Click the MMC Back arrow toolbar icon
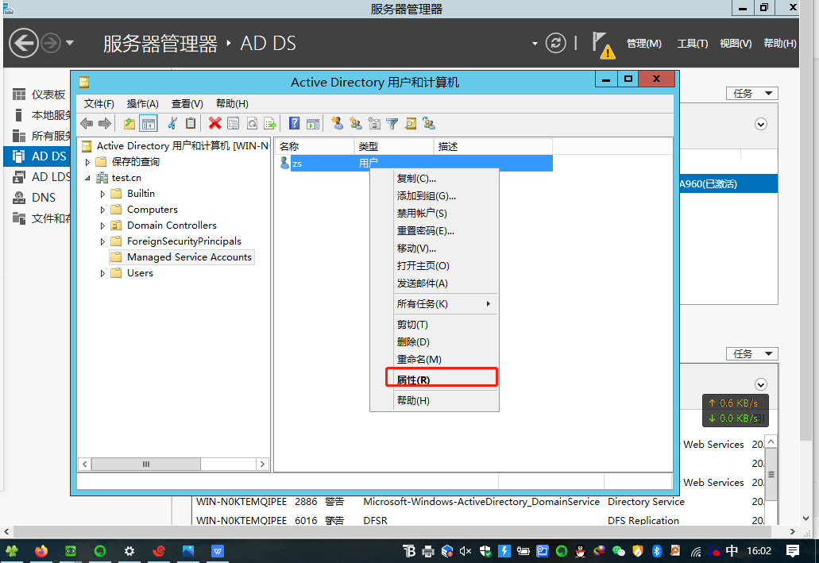The image size is (819, 563). (87, 124)
